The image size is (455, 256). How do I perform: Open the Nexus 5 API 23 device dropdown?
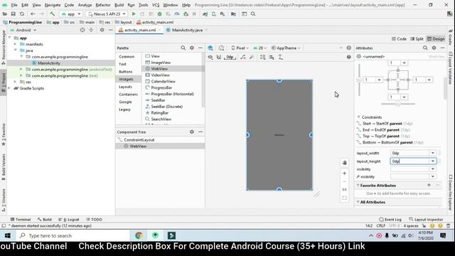(107, 14)
